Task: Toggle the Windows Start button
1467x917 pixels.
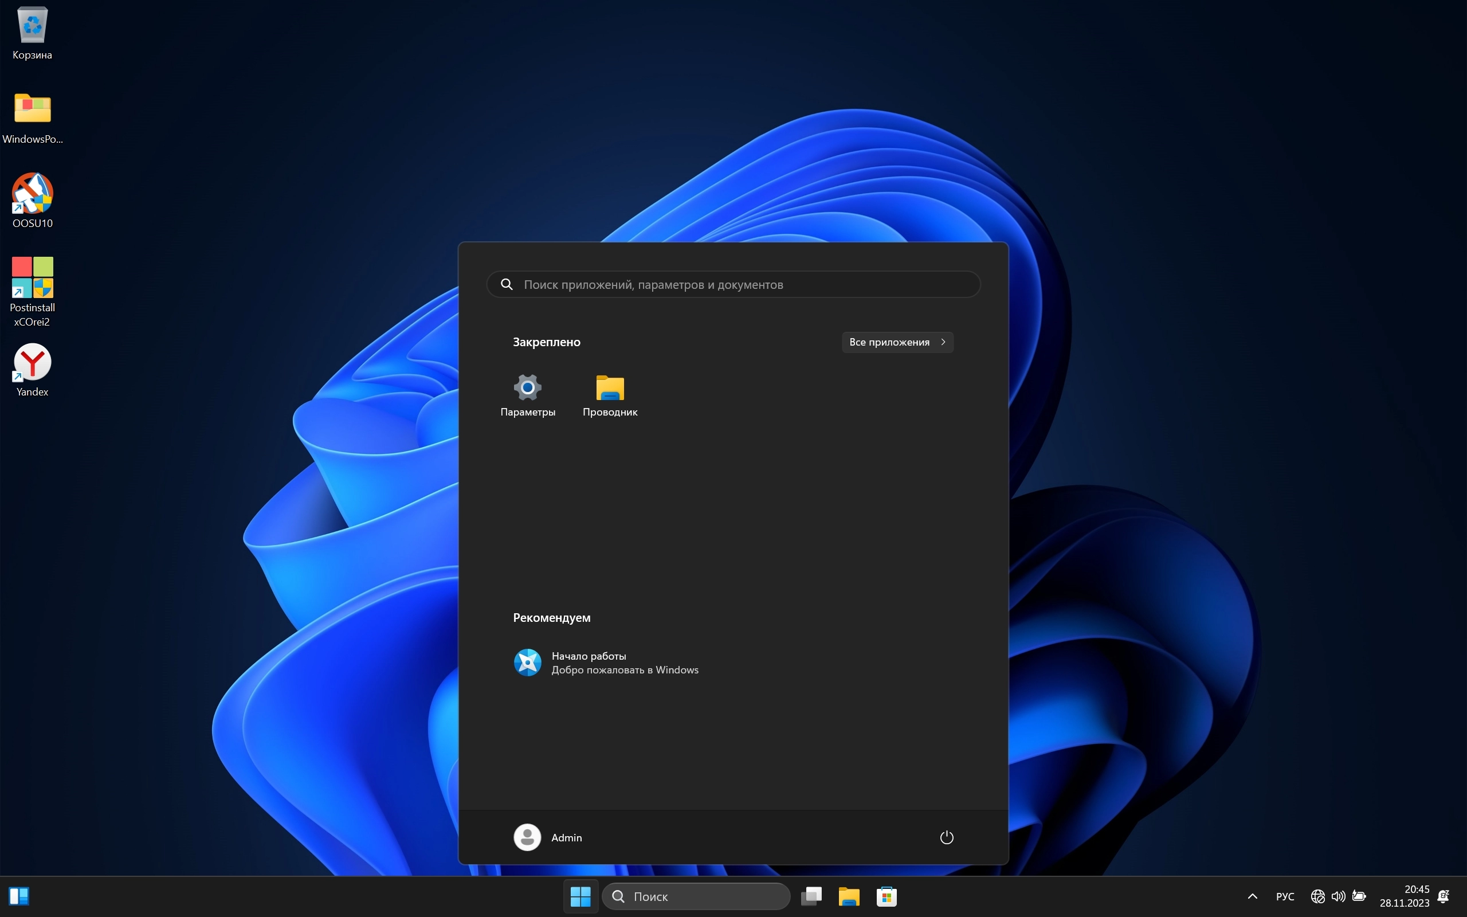Action: click(580, 896)
